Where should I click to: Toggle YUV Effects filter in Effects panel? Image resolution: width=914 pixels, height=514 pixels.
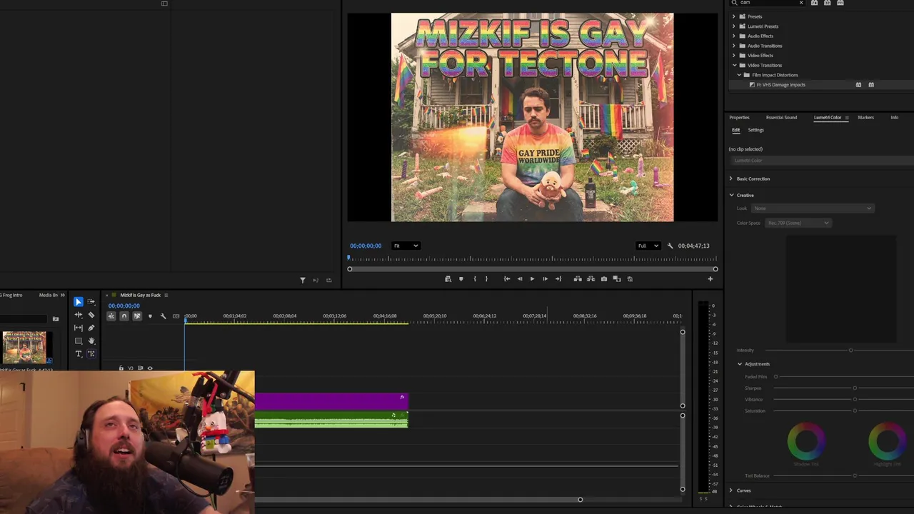840,3
